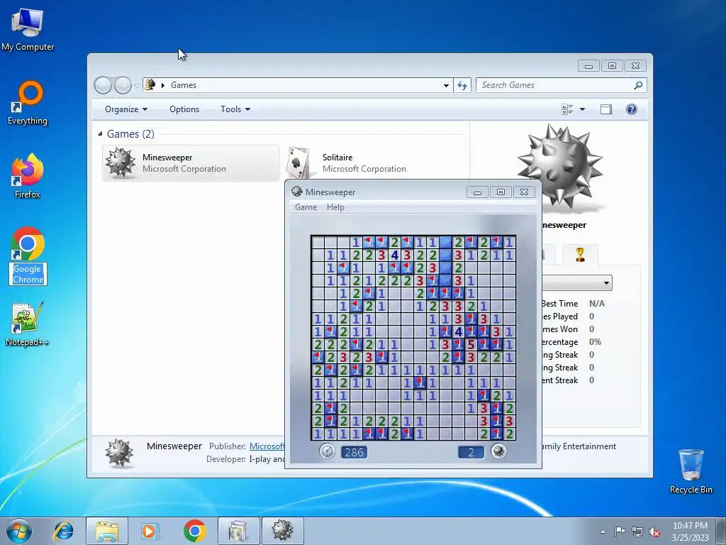Screen dimensions: 726x545
Task: Open the My Computer desktop icon
Action: point(28,28)
